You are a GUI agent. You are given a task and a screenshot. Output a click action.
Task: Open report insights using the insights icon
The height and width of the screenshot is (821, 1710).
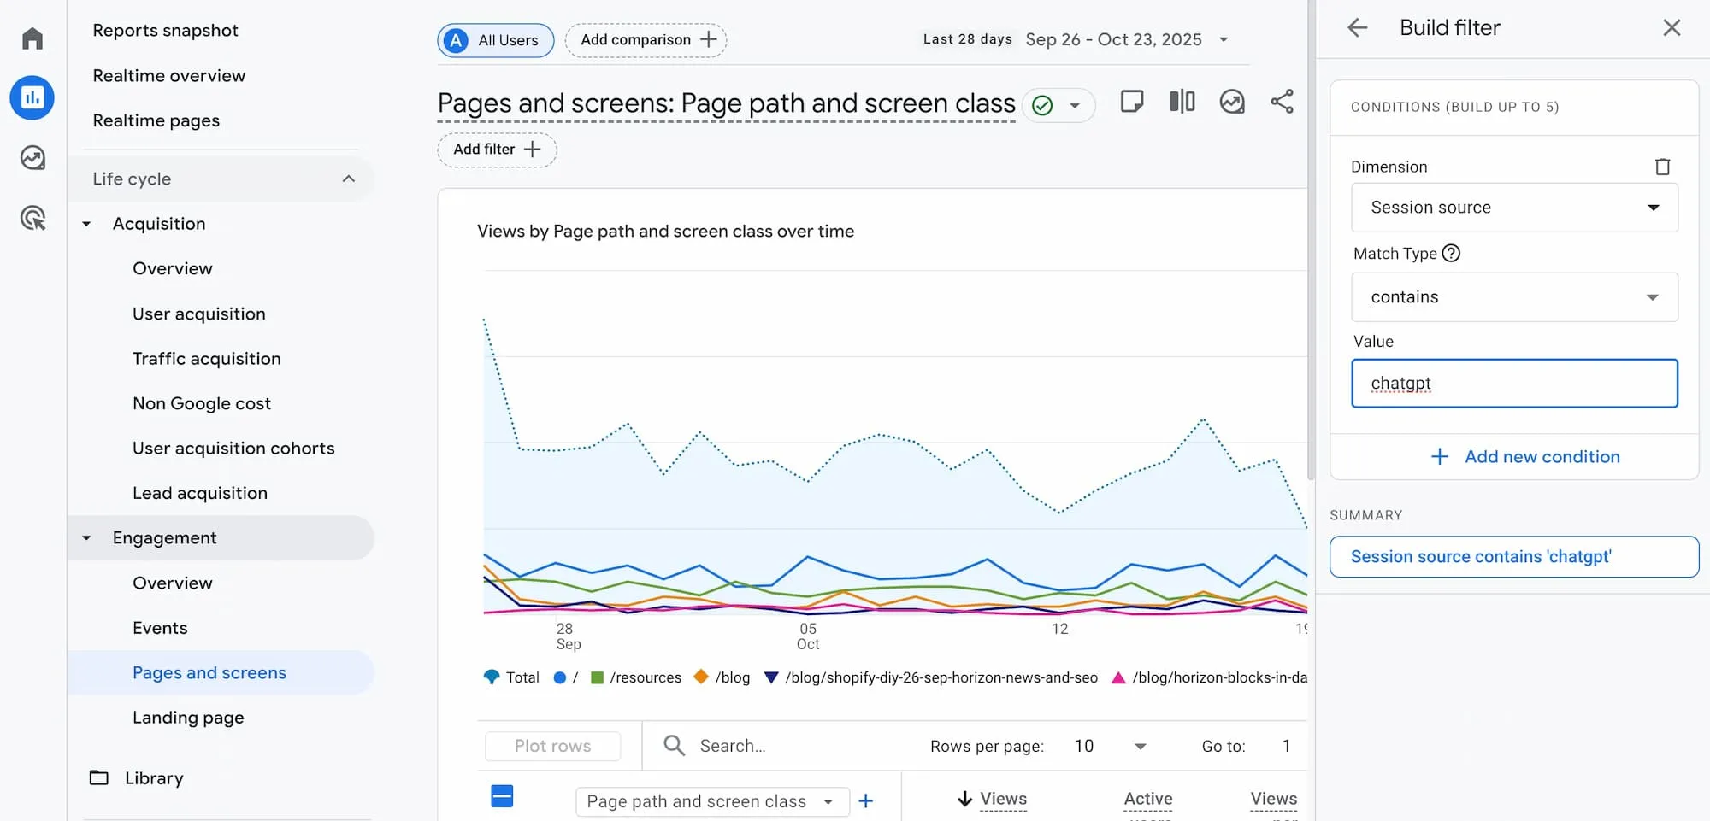pos(1232,102)
